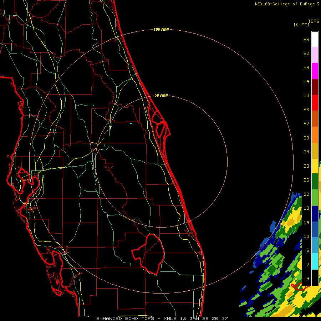Click the medium blue legend swatch
The width and height of the screenshot is (321, 321).
[315, 229]
